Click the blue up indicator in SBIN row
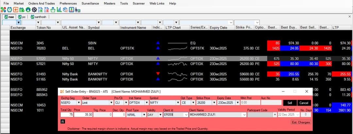The image size is (353, 134). [x=158, y=43]
